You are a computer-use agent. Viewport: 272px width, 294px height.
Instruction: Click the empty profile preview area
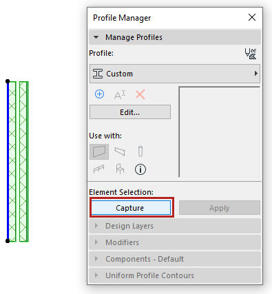[x=220, y=132]
